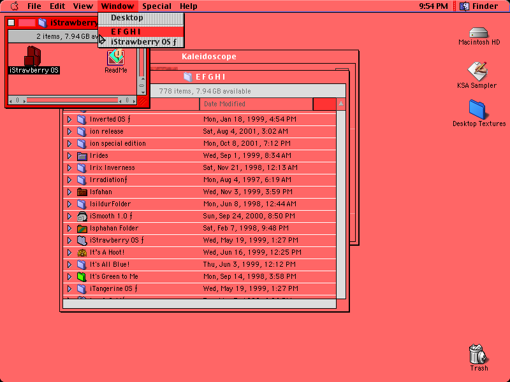The height and width of the screenshot is (382, 510).
Task: Expand the iSmooth 1.0 ƒ folder
Action: 69,216
